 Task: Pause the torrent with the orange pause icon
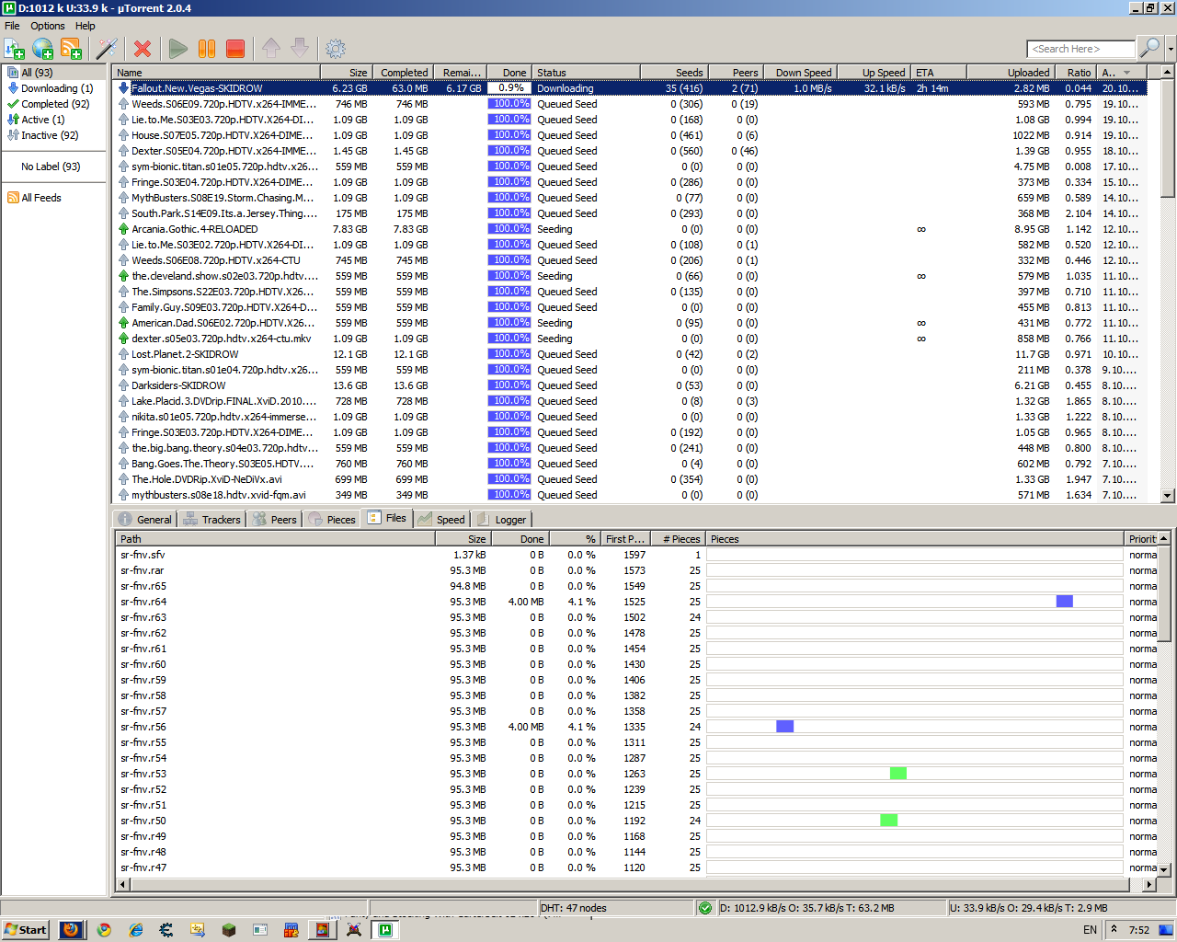pos(207,49)
